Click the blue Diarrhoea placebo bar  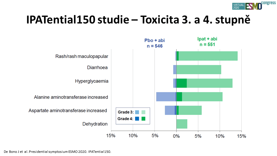pyautogui.click(x=175, y=70)
